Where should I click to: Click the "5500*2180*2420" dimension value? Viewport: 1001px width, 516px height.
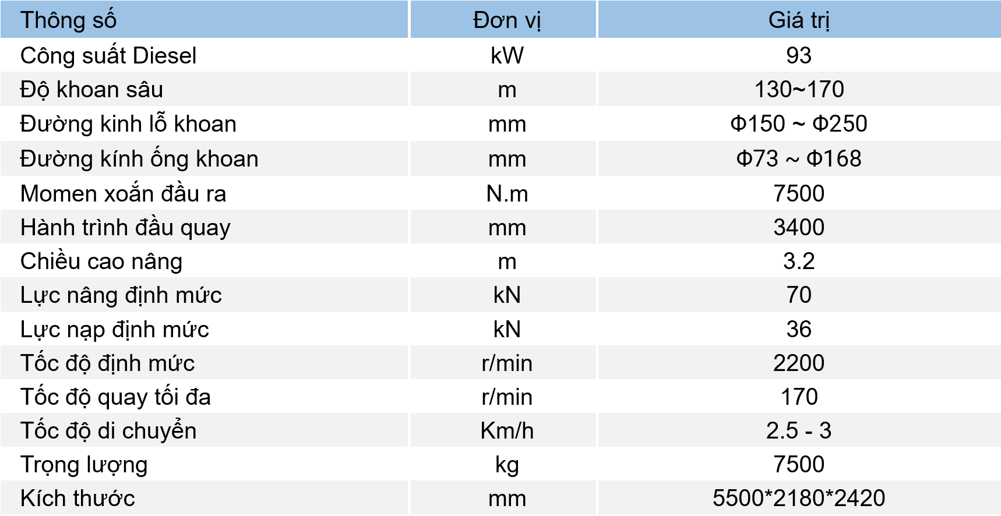pyautogui.click(x=798, y=499)
